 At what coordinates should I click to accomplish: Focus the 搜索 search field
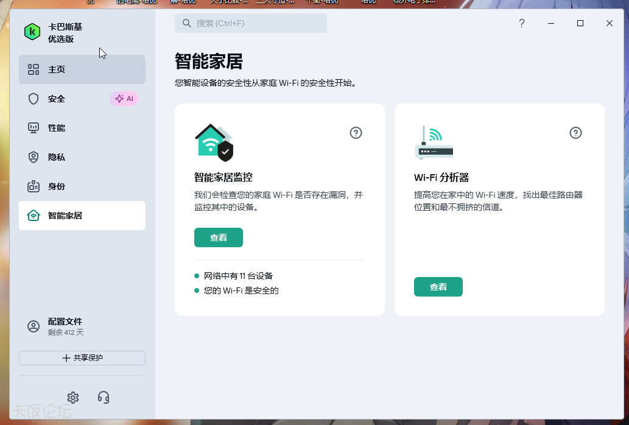tap(251, 23)
